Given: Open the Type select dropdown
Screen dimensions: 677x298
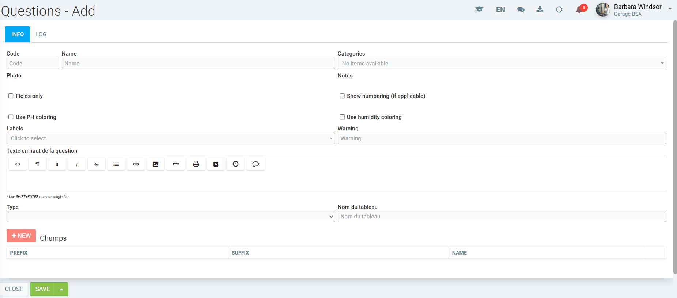Looking at the screenshot, I should [x=170, y=217].
